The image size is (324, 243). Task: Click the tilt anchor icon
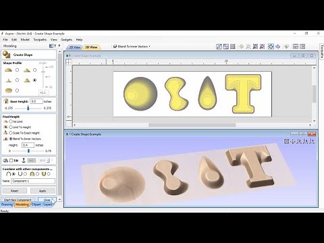click(x=24, y=161)
